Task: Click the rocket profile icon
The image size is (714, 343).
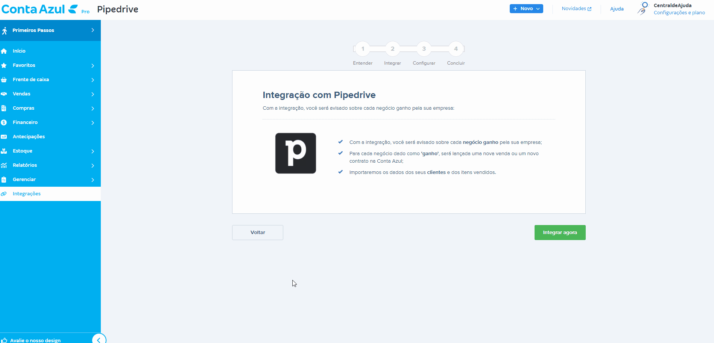Action: pyautogui.click(x=643, y=9)
